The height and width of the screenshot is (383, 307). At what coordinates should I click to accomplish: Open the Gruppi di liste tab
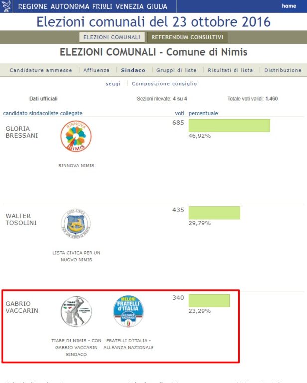[176, 70]
